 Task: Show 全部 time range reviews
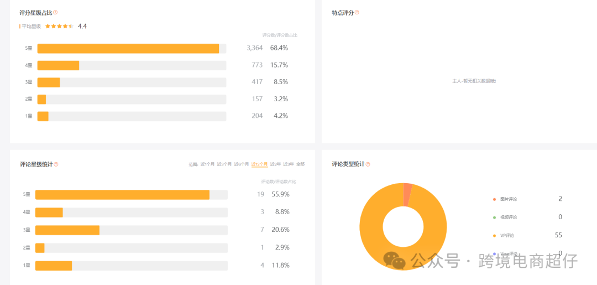300,164
